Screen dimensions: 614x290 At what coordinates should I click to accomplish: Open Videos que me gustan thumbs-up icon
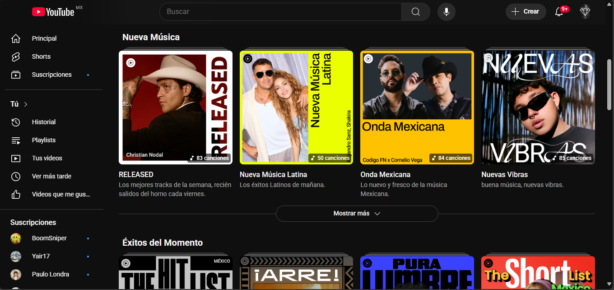click(16, 194)
